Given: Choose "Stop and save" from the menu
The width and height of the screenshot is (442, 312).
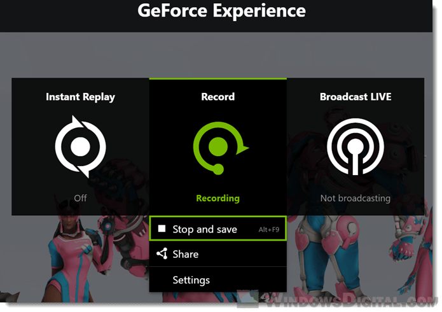Looking at the screenshot, I should [x=204, y=229].
